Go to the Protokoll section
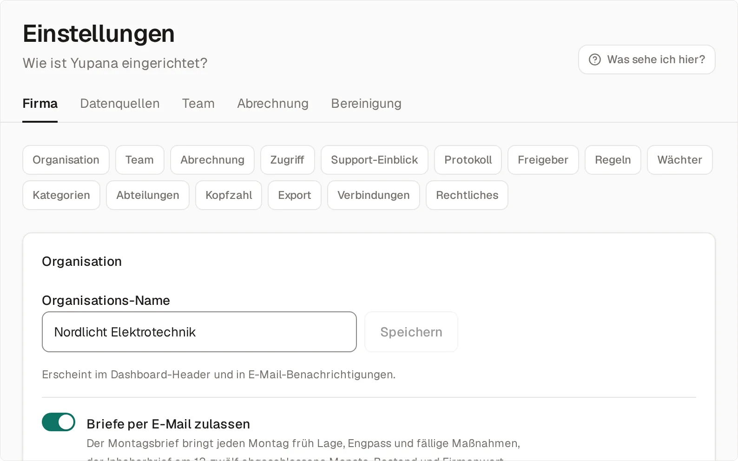The width and height of the screenshot is (738, 461). 468,160
